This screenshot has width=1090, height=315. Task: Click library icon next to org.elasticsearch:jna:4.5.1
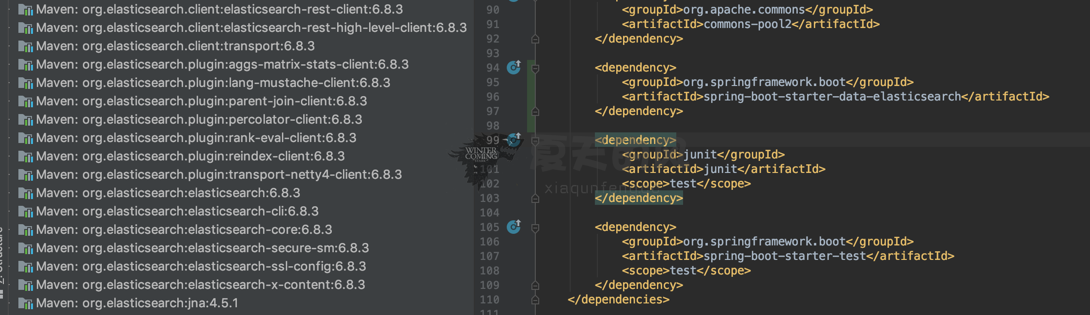pos(25,303)
